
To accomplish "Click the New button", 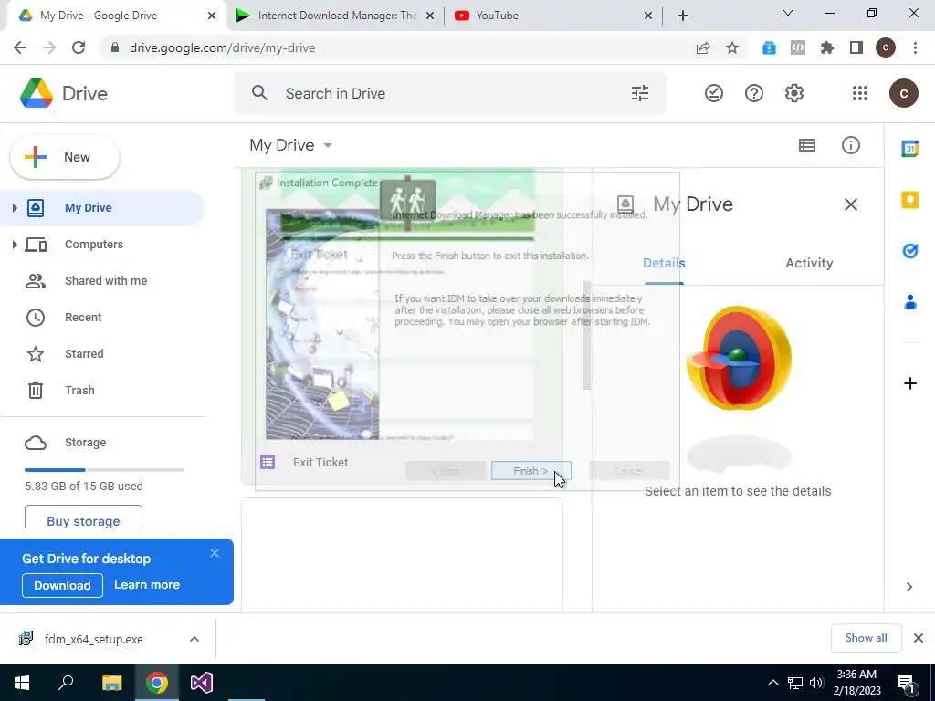I will coord(65,157).
